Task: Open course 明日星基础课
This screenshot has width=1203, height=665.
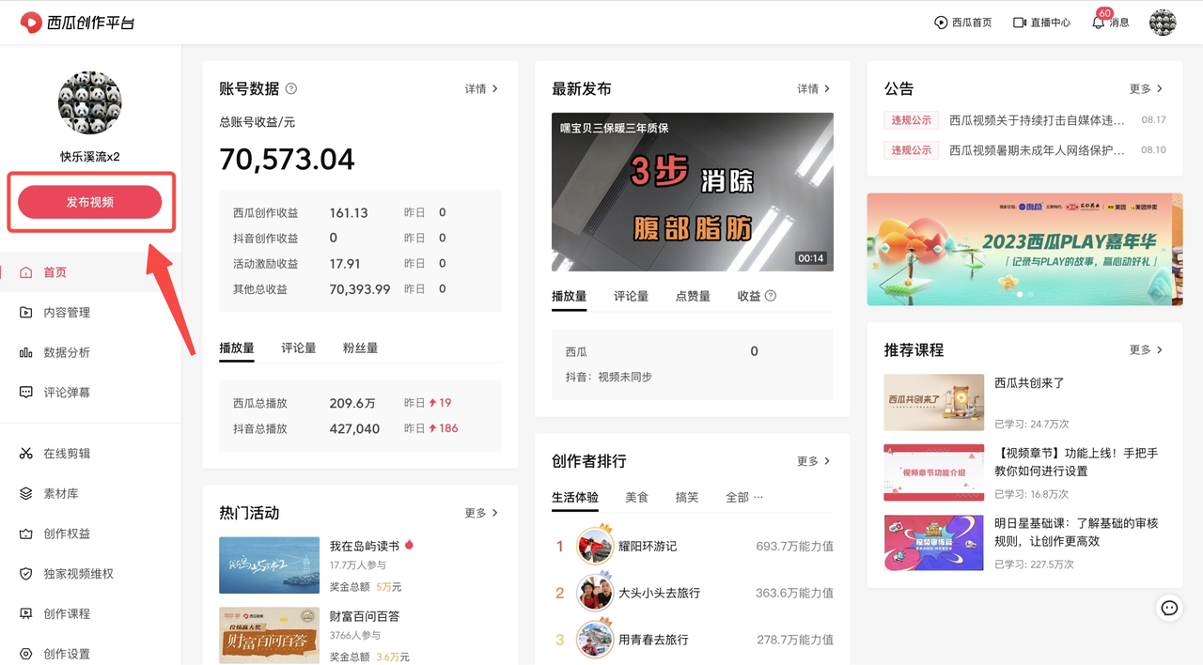Action: click(x=1076, y=532)
